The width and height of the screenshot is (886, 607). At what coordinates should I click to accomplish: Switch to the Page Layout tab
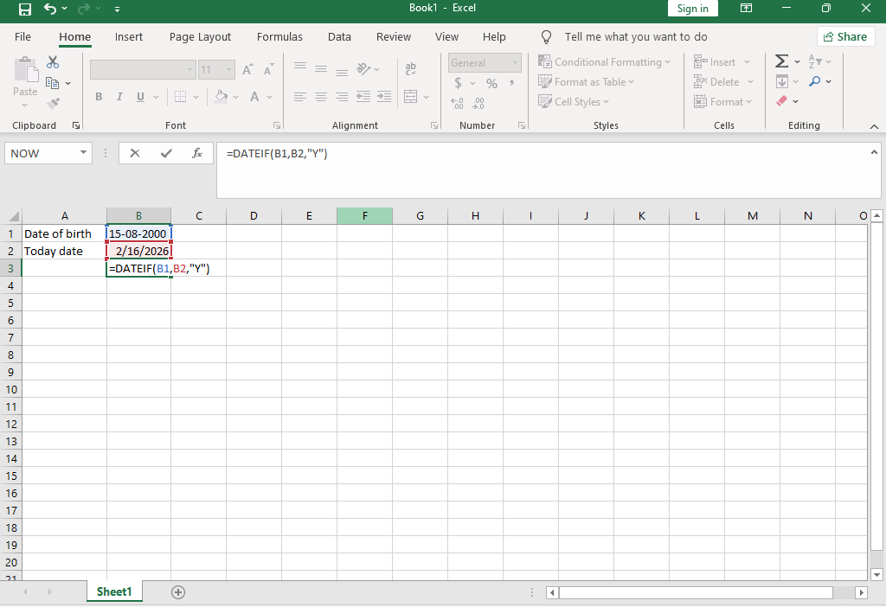(200, 37)
